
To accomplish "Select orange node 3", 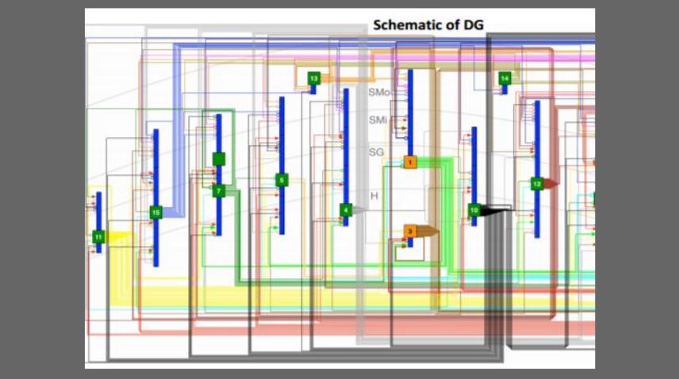I will [x=409, y=231].
